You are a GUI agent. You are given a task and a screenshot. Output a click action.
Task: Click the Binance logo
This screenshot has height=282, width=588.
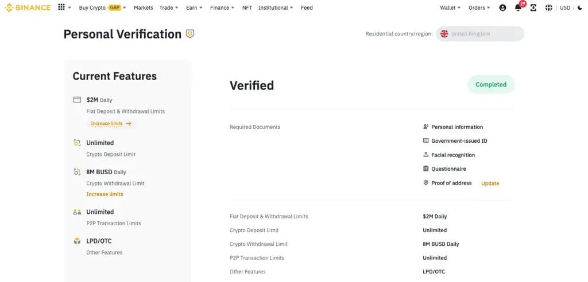click(x=28, y=7)
